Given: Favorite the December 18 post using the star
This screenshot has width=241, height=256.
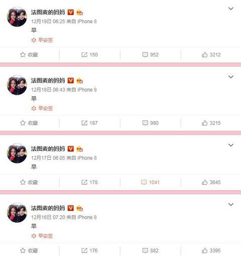Looking at the screenshot, I should click(x=29, y=123).
